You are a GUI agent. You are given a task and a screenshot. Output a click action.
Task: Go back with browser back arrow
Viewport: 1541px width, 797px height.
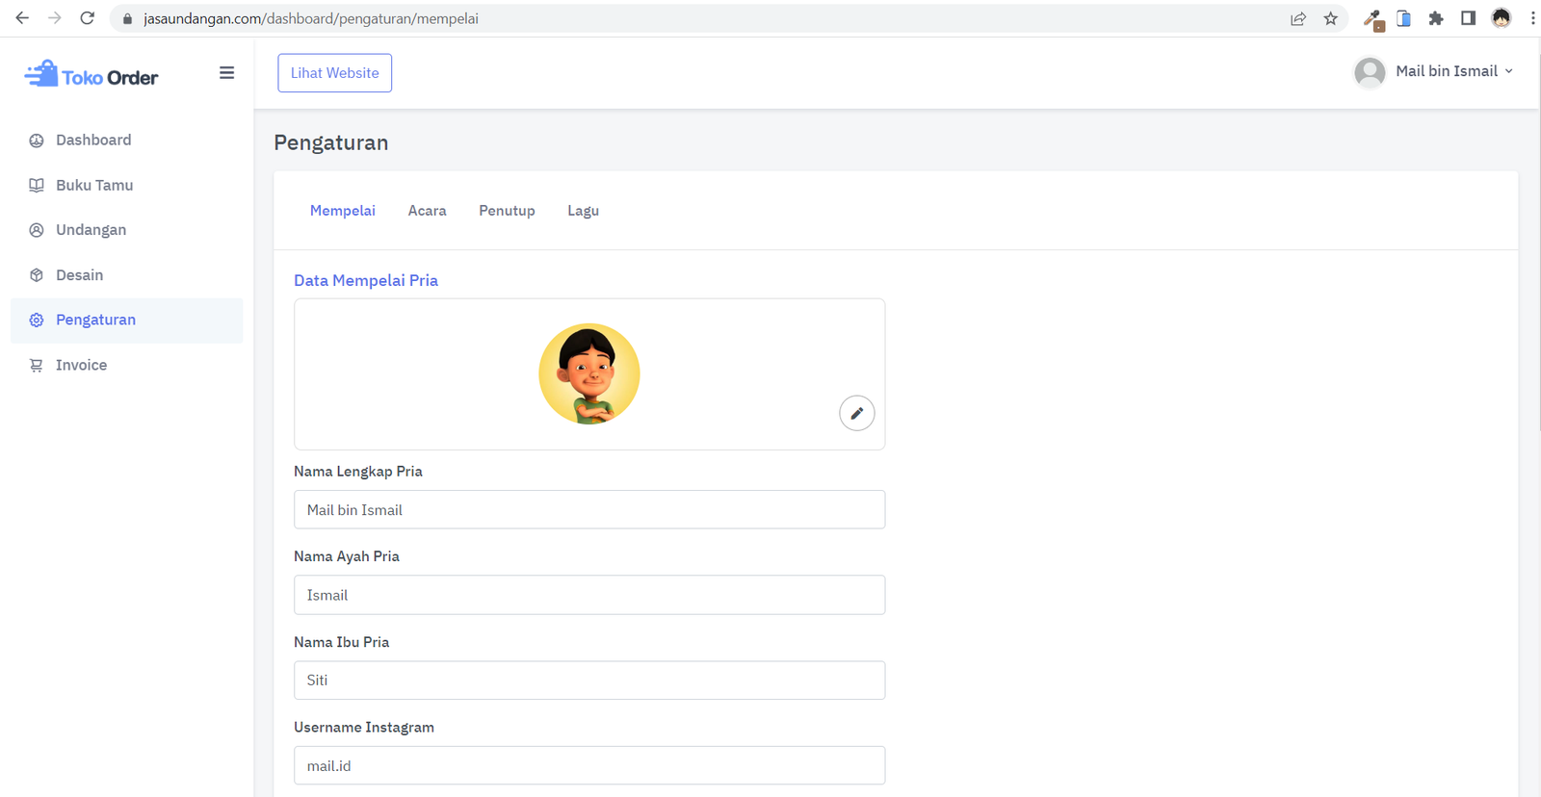pyautogui.click(x=22, y=18)
